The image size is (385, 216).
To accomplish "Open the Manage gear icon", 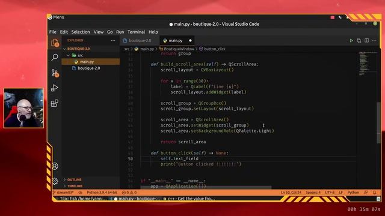I will coord(55,181).
